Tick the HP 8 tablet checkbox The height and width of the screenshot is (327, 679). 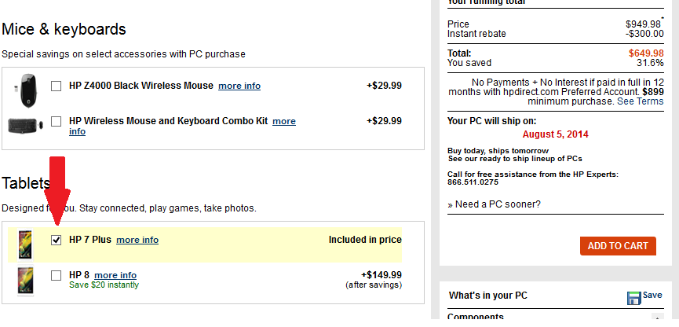click(x=57, y=275)
